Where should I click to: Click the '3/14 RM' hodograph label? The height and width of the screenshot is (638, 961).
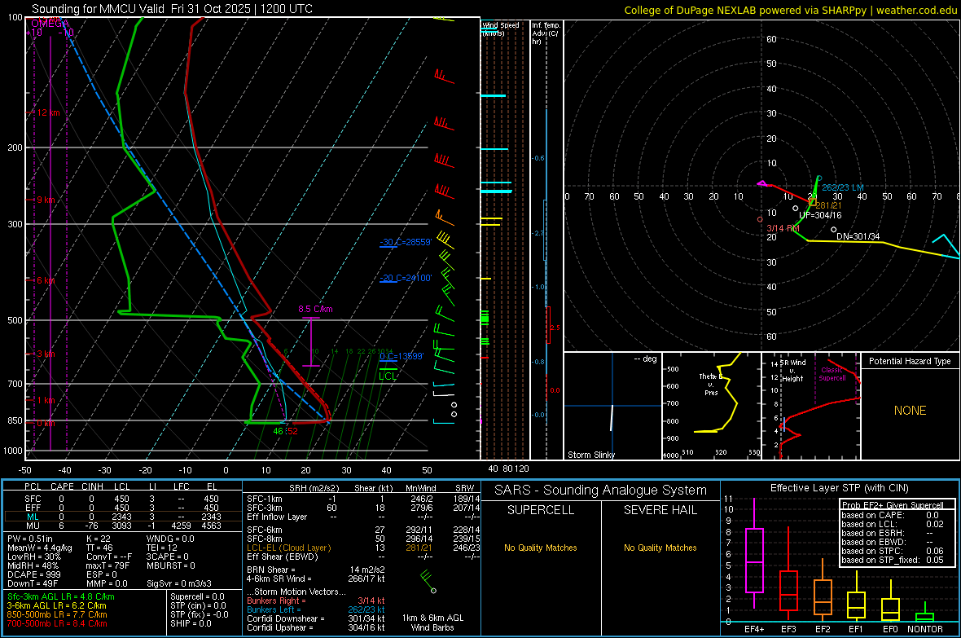pyautogui.click(x=783, y=228)
